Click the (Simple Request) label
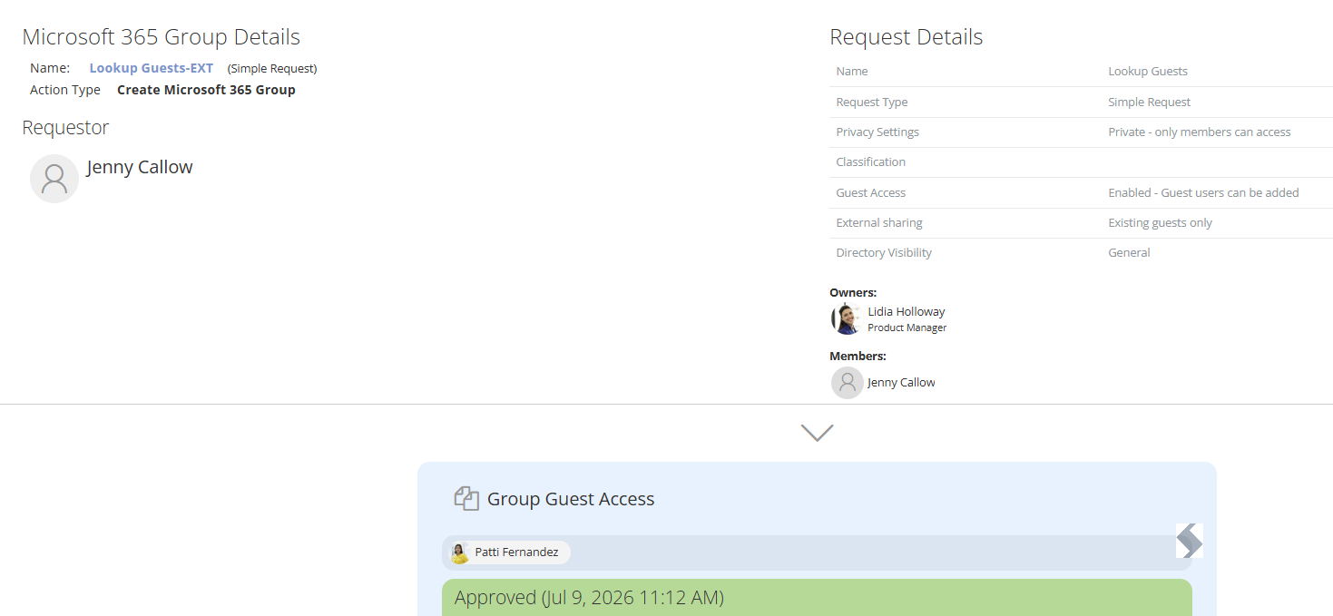The width and height of the screenshot is (1333, 616). [x=272, y=68]
